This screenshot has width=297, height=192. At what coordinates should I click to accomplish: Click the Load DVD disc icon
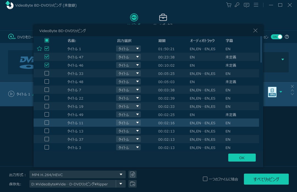pos(12,37)
